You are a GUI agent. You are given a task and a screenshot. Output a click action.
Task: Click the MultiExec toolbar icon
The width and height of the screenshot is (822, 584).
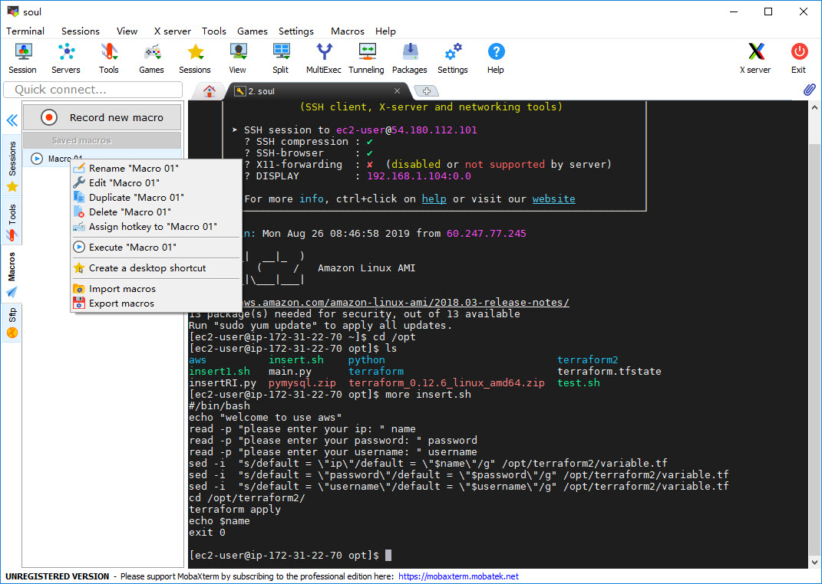coord(324,58)
